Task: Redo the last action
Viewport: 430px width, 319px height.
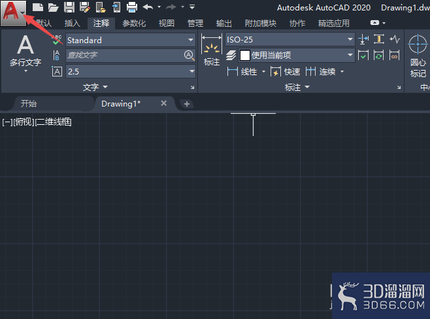Action: point(171,7)
